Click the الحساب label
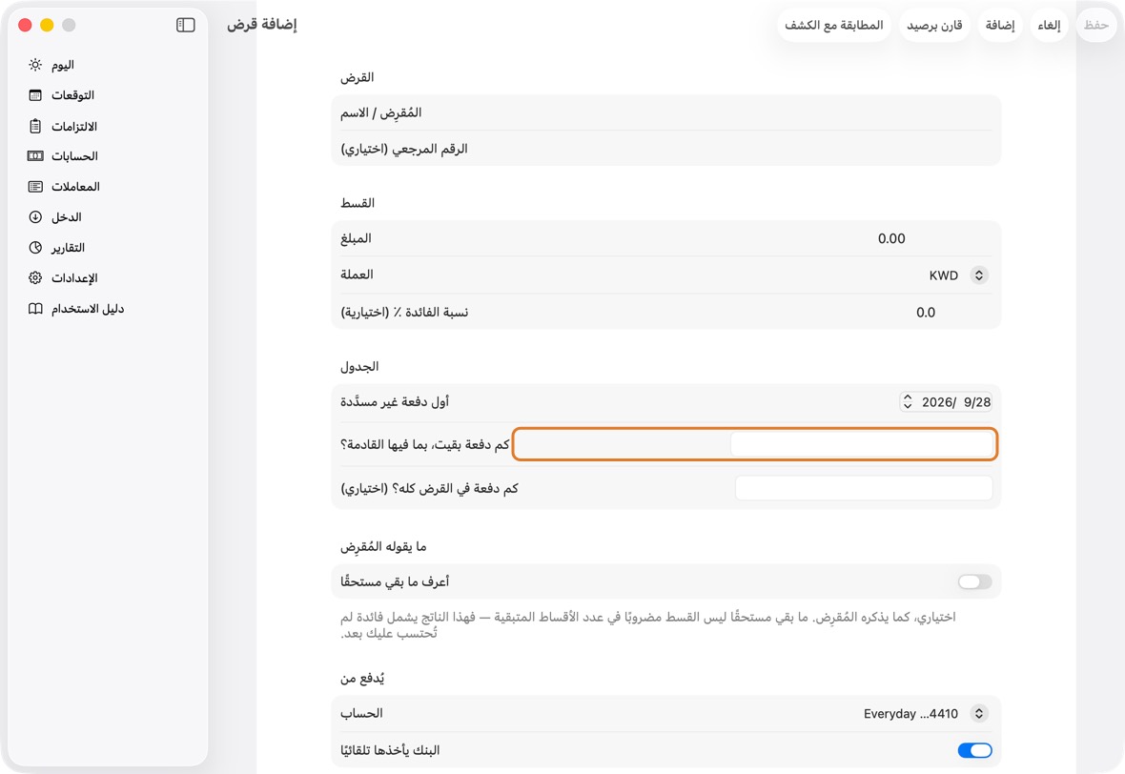The image size is (1125, 774). coord(361,713)
